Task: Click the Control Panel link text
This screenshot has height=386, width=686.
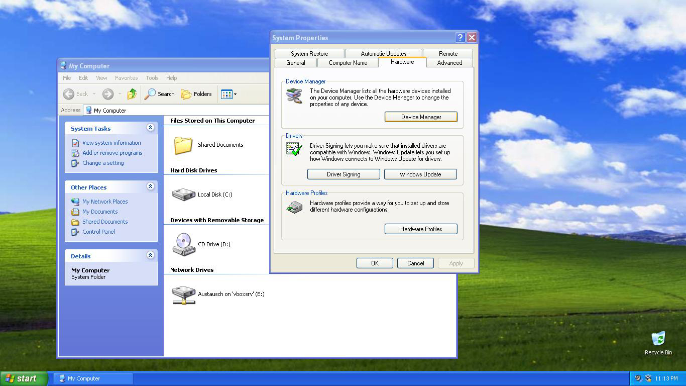Action: [x=98, y=232]
